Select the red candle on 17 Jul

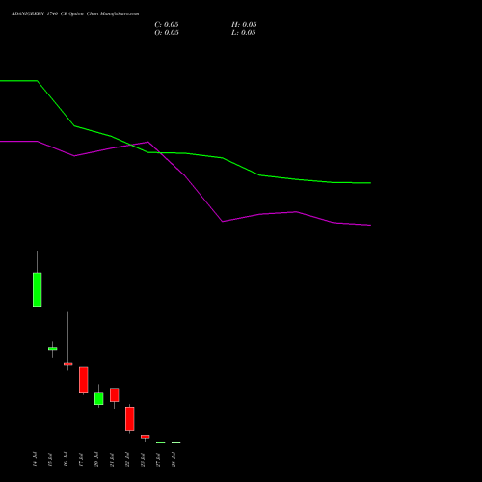pyautogui.click(x=84, y=380)
